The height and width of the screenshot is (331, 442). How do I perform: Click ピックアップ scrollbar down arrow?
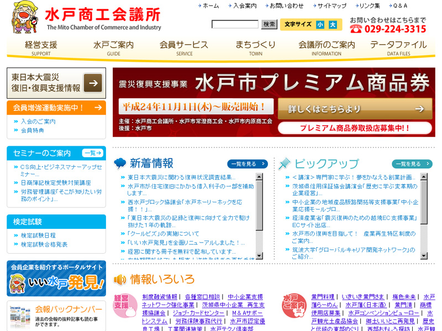pos(424,255)
